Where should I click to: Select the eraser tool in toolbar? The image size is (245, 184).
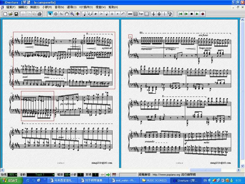(x=56, y=14)
